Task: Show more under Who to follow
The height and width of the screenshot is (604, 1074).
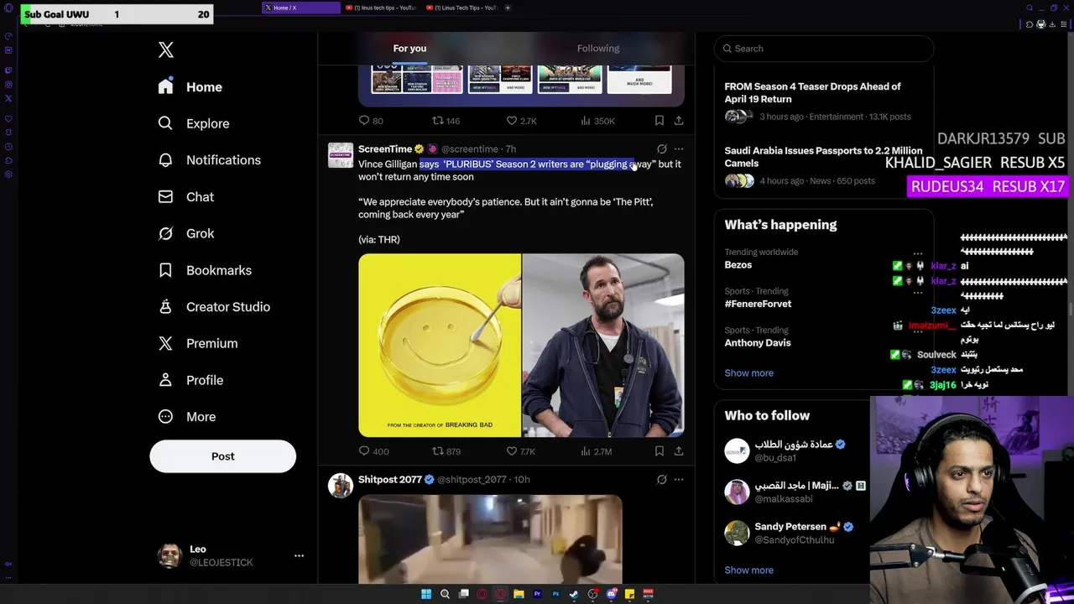Action: click(749, 570)
